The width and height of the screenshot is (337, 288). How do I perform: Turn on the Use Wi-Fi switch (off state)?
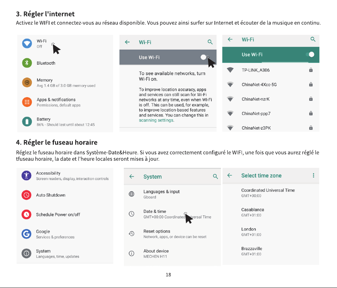pos(204,57)
